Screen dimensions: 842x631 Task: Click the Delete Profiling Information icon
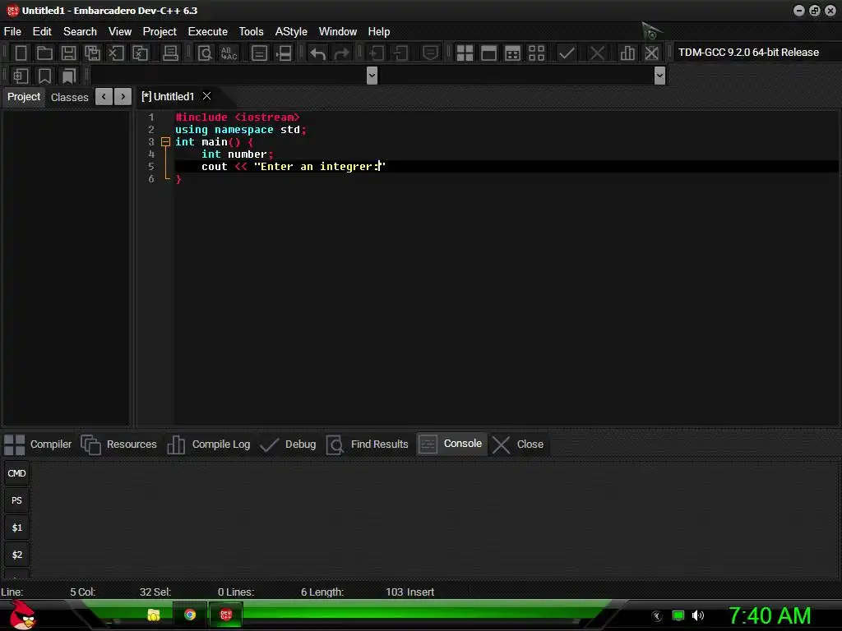coord(651,53)
